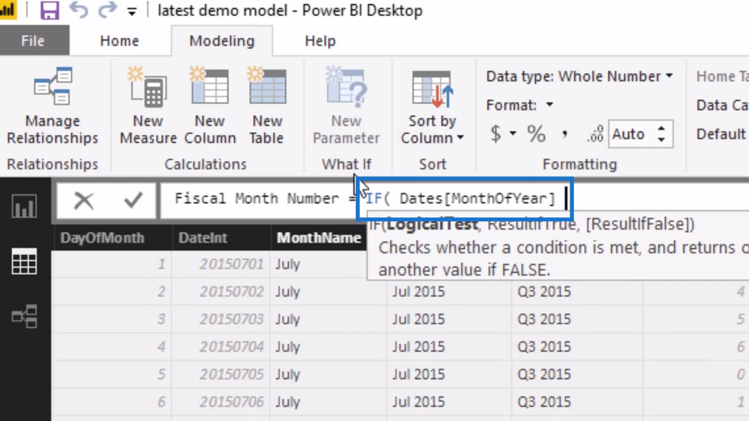749x421 pixels.
Task: Click the DateInt cell 20150704
Action: 221,347
